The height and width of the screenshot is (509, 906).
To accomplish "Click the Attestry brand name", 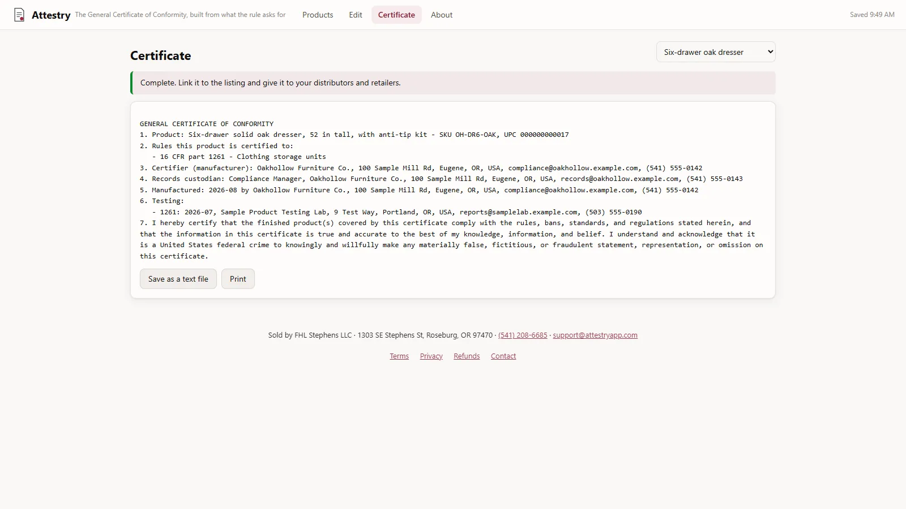I will click(51, 15).
